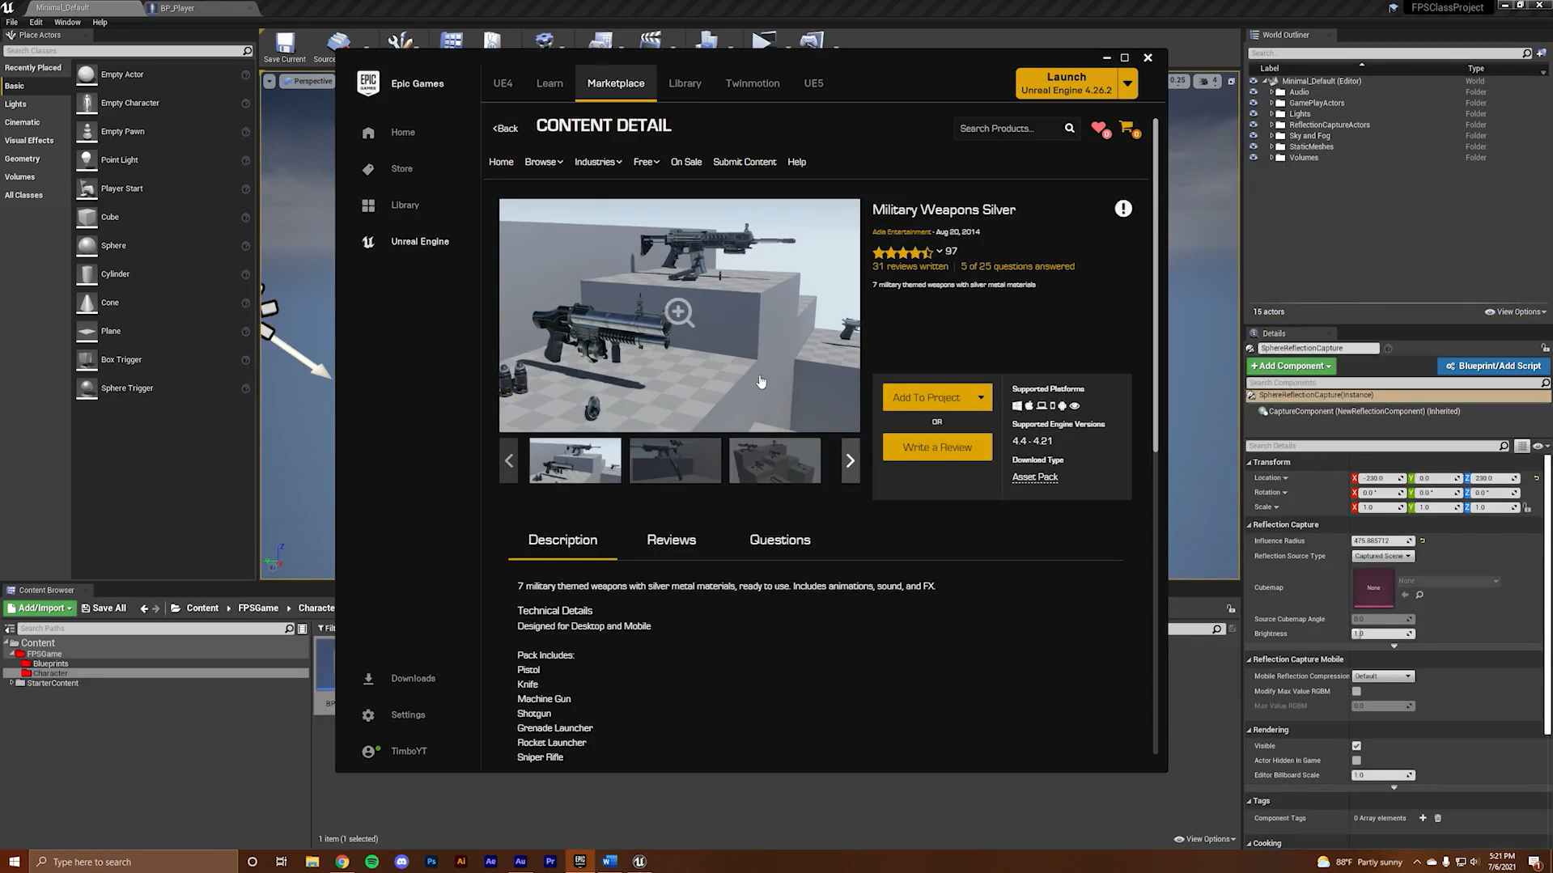Click the Write a Review button

click(x=937, y=447)
